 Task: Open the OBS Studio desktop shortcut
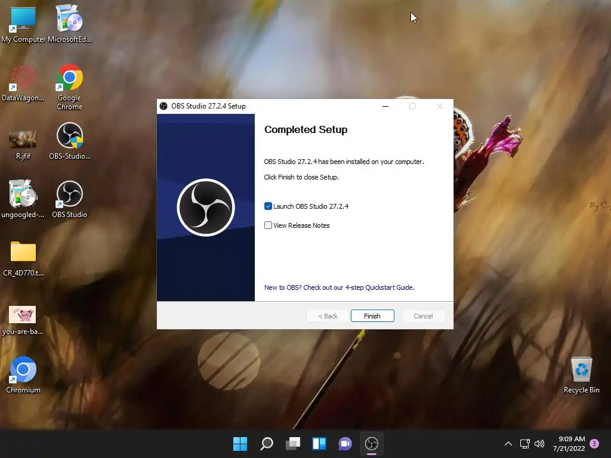point(69,199)
